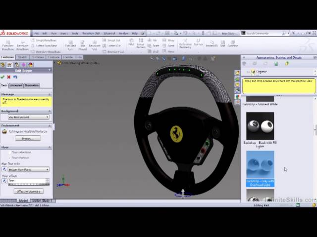Click the Extruded Cut tool

click(70, 45)
